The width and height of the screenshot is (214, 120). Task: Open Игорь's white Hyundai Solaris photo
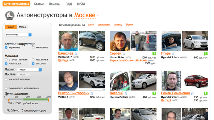pyautogui.click(x=195, y=41)
